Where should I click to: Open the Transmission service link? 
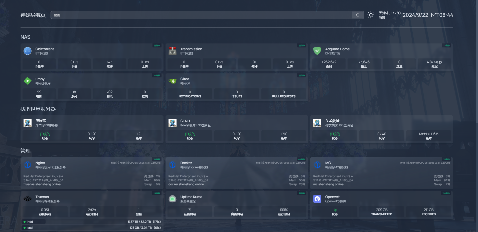(191, 49)
